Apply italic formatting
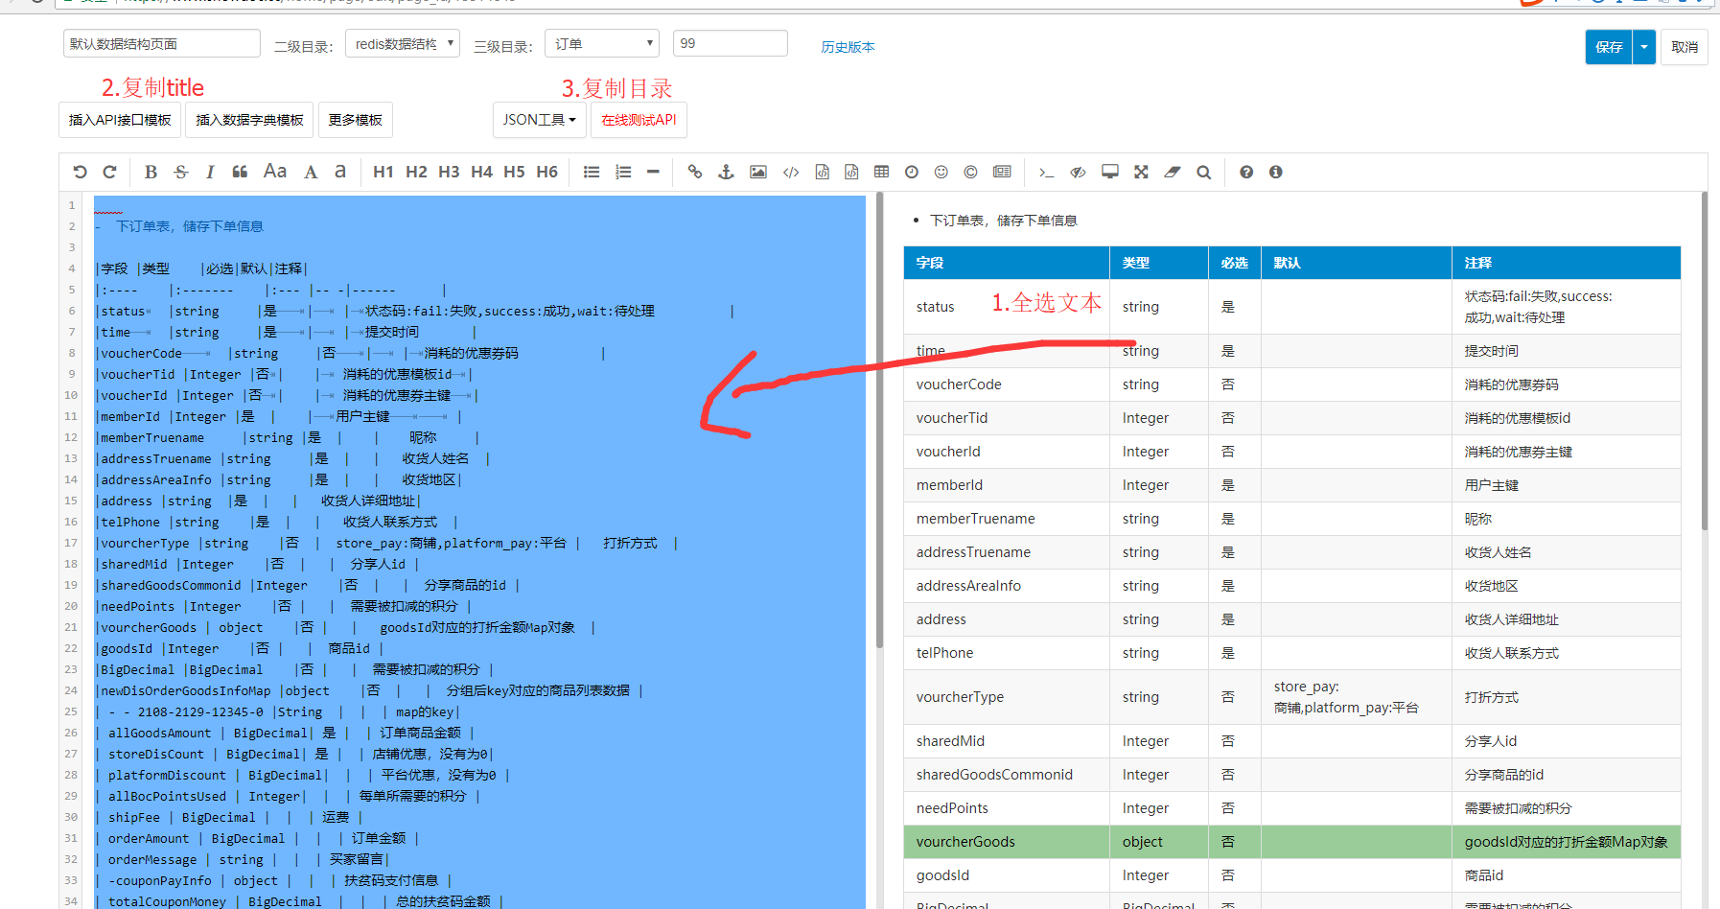The width and height of the screenshot is (1720, 909). click(210, 172)
